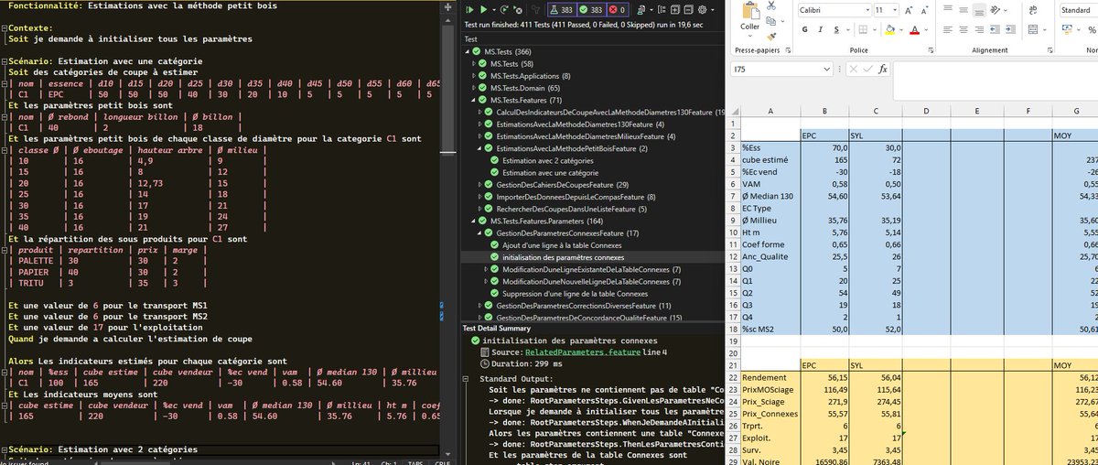Open the Standard number format dropdown
Screen dimensions: 1098x465
(1078, 10)
